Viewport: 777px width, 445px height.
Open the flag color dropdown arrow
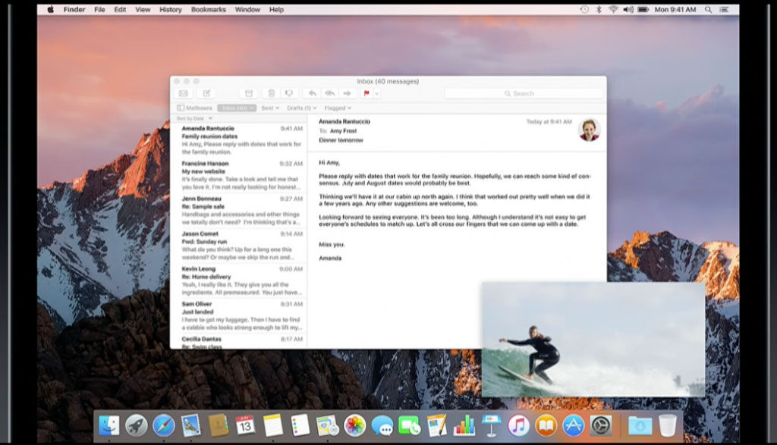[376, 93]
